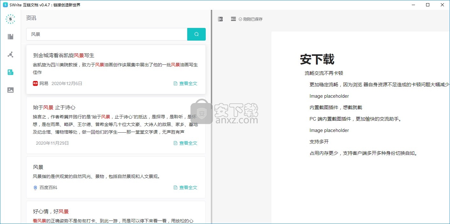Open 查看全文 for 始于风景 止于诗心
The image size is (450, 224).
(x=185, y=143)
